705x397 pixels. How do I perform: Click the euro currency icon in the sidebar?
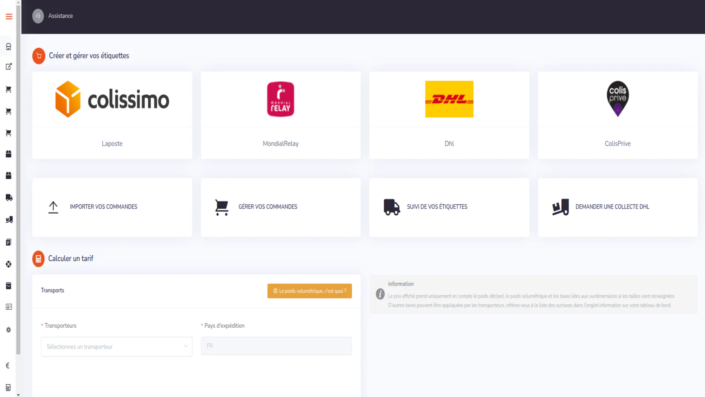(x=8, y=365)
